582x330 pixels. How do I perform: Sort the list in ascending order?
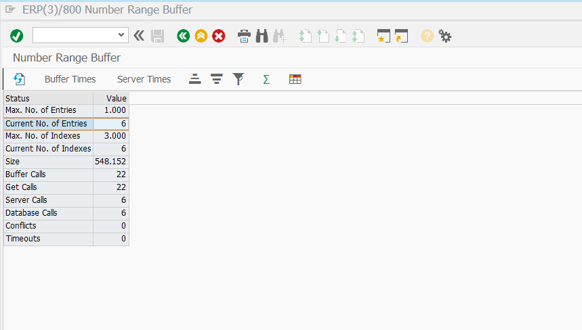click(x=195, y=79)
